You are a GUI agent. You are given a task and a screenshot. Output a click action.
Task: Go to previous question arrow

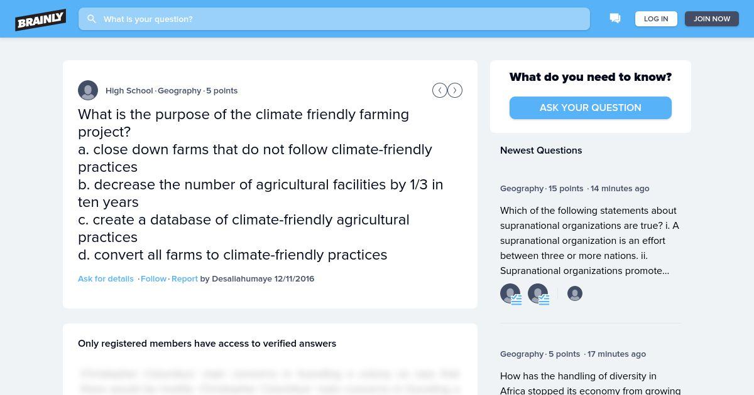[440, 91]
